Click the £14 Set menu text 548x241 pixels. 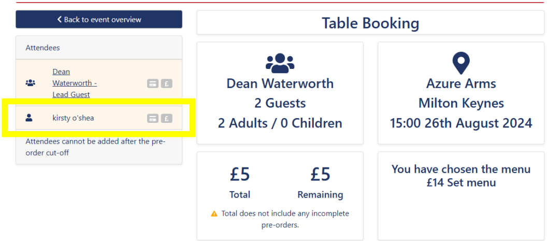(461, 182)
